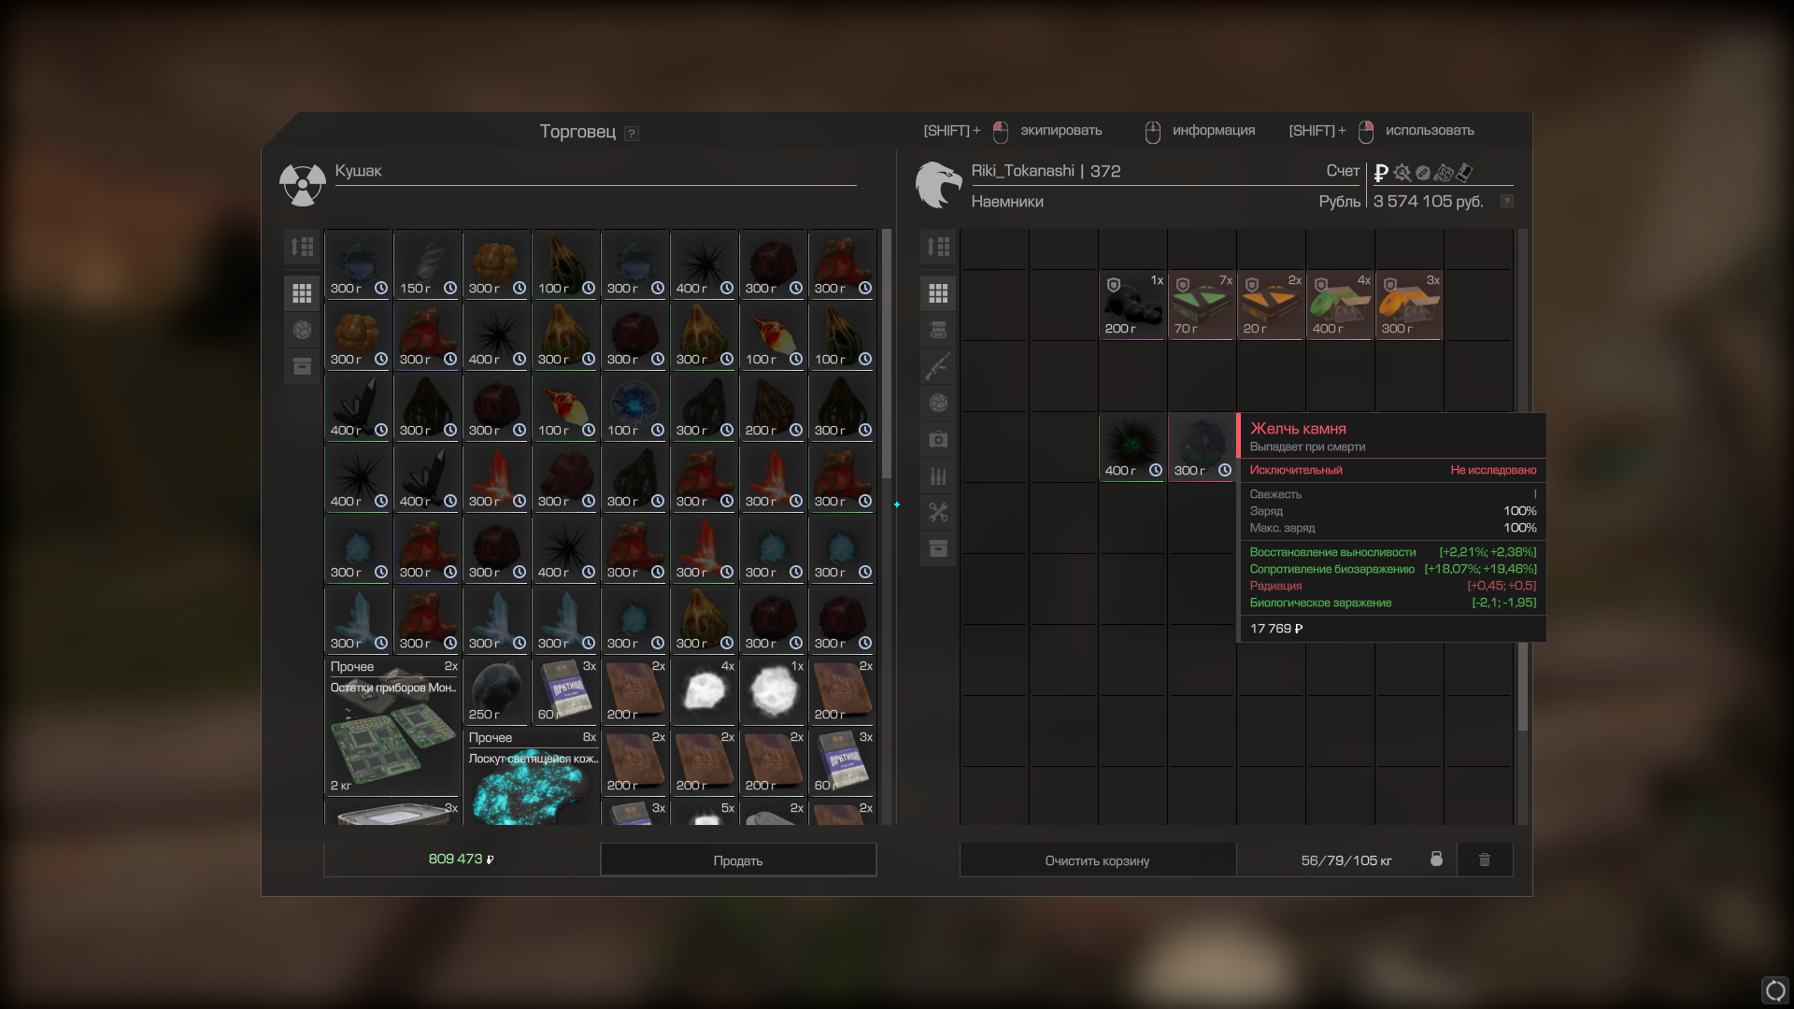Show all items in player inventory
The image size is (1794, 1009).
coord(938,293)
